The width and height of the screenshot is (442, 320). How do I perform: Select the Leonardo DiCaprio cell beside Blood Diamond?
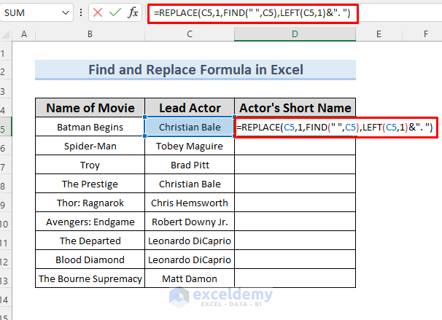(x=190, y=259)
